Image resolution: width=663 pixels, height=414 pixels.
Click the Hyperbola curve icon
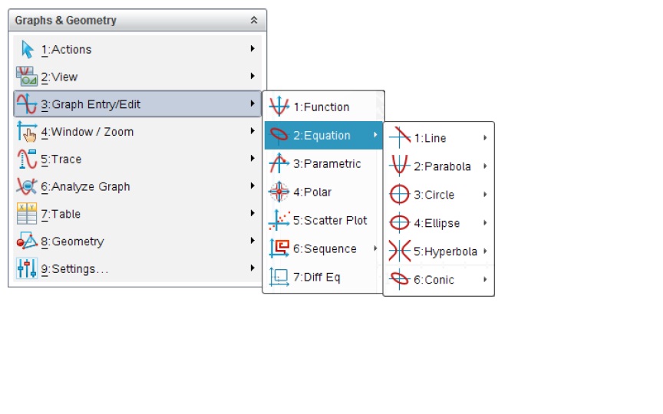400,251
